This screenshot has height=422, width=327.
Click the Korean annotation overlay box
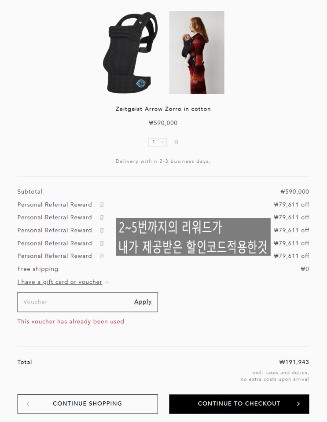coord(193,237)
